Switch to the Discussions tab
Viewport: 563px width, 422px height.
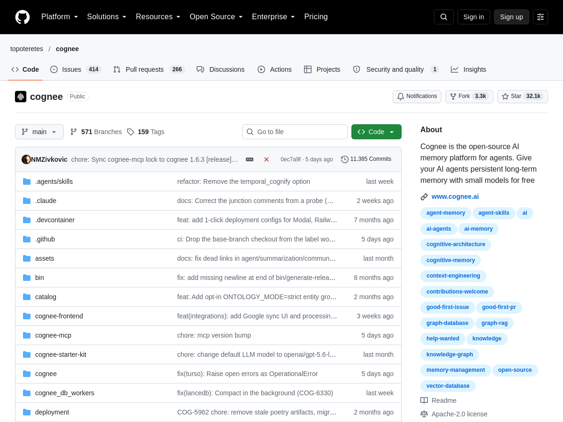pos(221,69)
